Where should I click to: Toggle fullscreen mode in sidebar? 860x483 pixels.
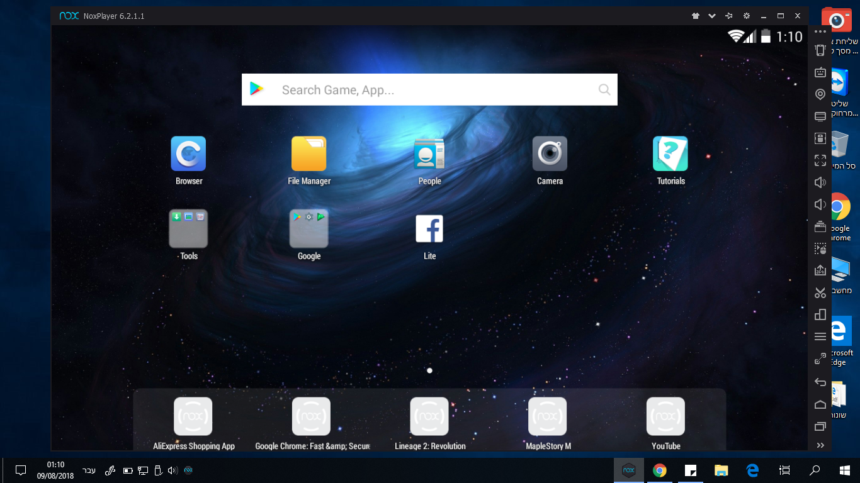click(820, 160)
